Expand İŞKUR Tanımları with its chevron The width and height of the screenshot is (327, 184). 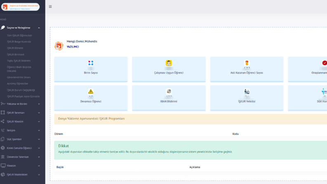click(x=39, y=113)
